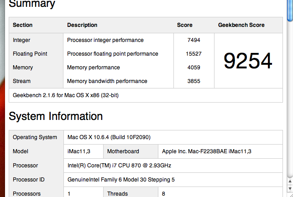Screen dimensions: 293x197
Task: Click the Apple Inc. motherboard value
Action: point(207,151)
